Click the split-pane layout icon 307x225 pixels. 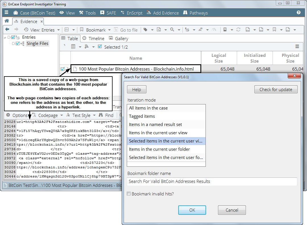(x=67, y=30)
